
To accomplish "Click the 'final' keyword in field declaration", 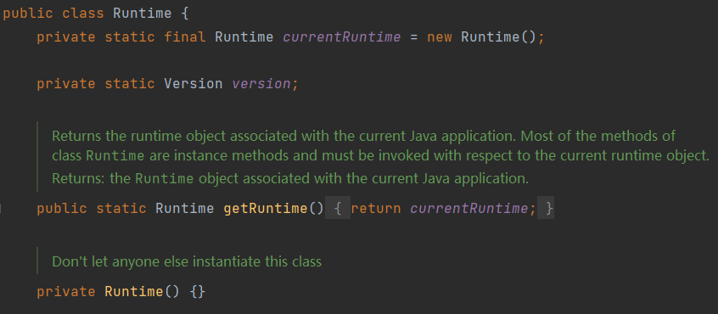I will coord(184,37).
